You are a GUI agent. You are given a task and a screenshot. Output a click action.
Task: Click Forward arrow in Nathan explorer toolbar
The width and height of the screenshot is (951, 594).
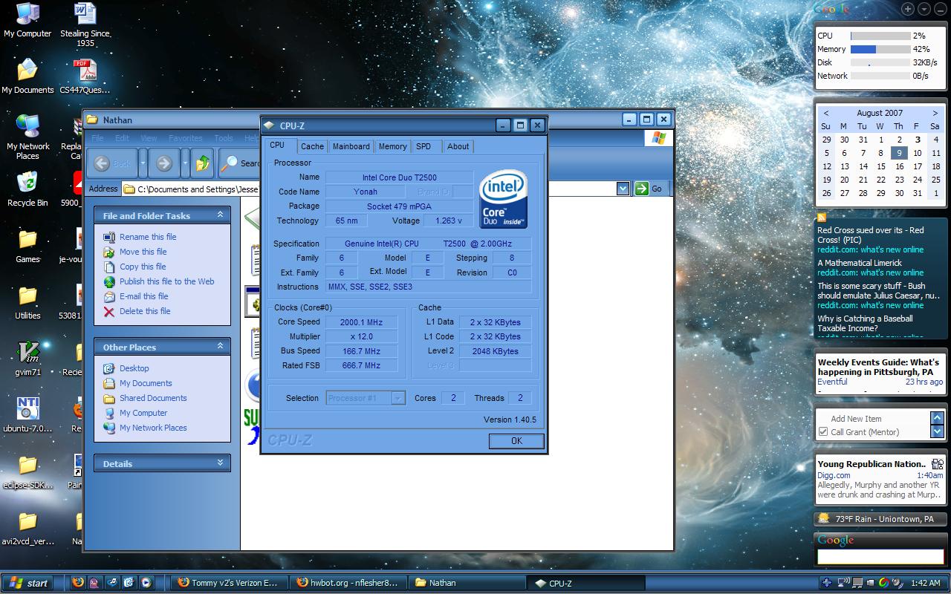click(164, 163)
